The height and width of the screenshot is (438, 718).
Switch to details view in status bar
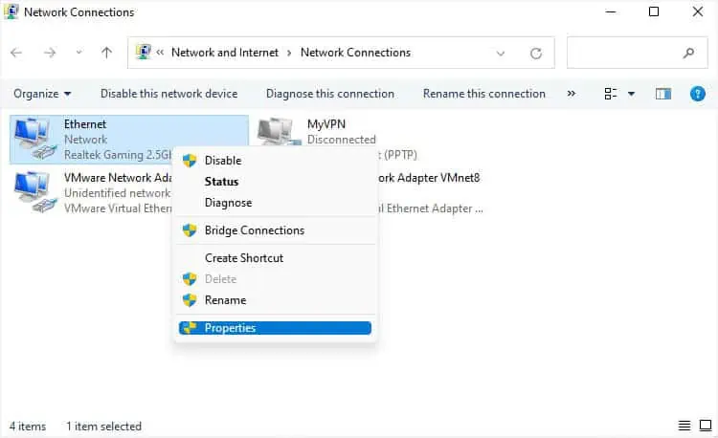pyautogui.click(x=684, y=426)
